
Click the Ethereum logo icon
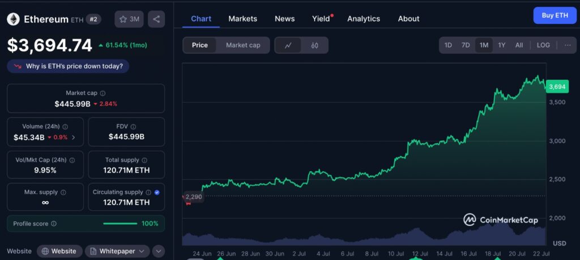click(14, 19)
